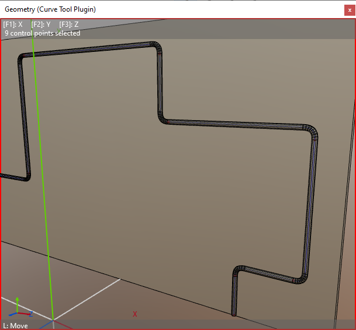Select the [F1]: X axis constraint label
Viewport: 356px width, 330px height.
tap(13, 24)
